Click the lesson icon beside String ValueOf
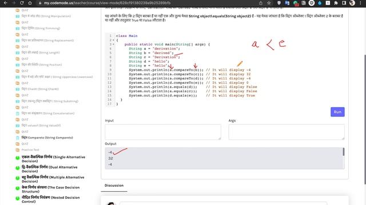 click(18, 125)
